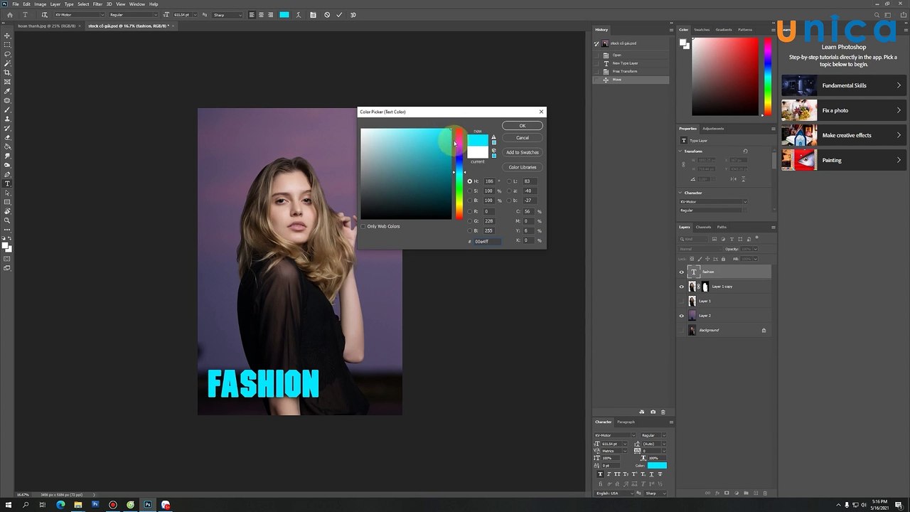The width and height of the screenshot is (910, 512).
Task: Select the Horizontal Type tool in toolbox
Action: tap(7, 183)
